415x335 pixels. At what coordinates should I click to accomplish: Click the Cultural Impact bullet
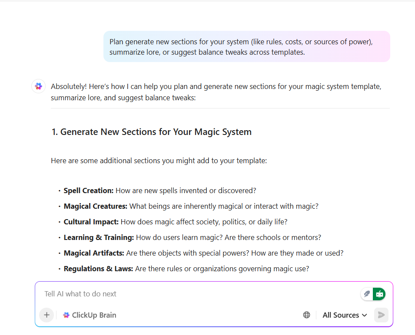point(176,222)
